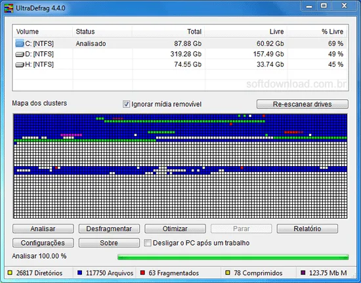The image size is (361, 283).
Task: Click the 87.88 Gb total value
Action: (188, 43)
